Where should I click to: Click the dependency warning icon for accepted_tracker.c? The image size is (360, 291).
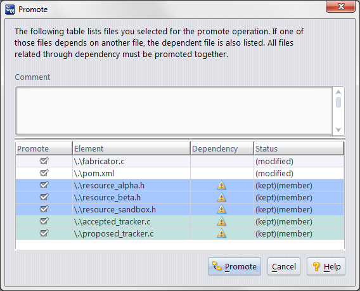pyautogui.click(x=221, y=221)
